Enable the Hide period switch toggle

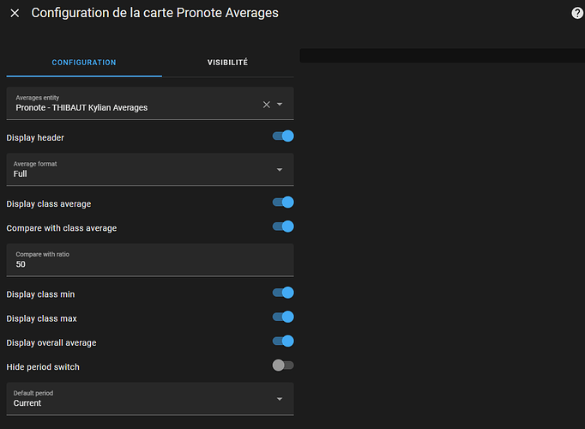tap(283, 366)
